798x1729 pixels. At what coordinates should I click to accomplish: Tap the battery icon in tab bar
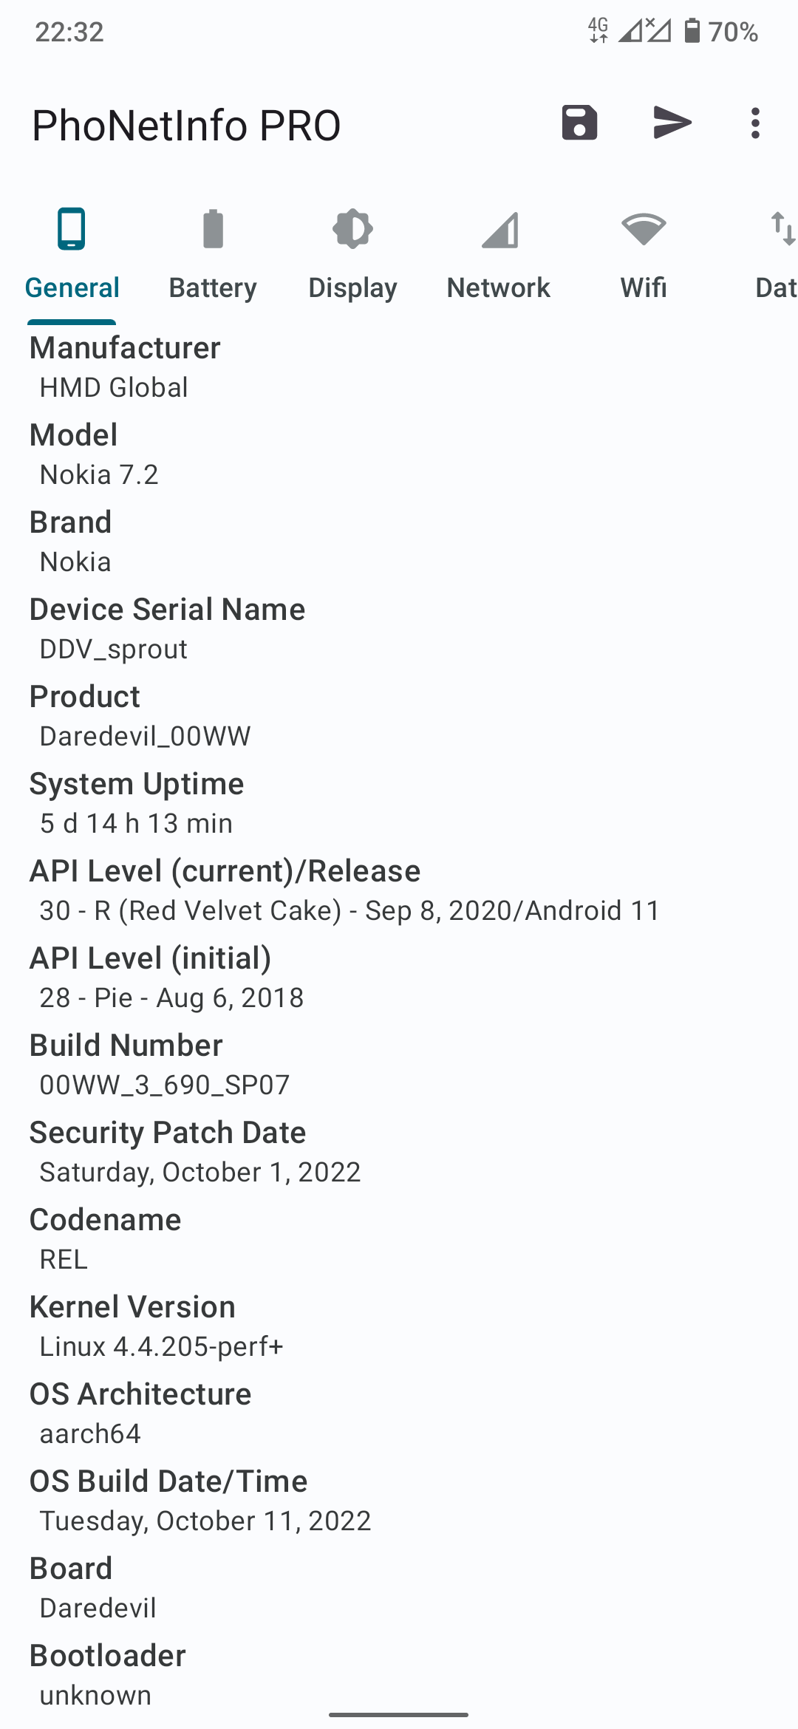click(x=213, y=229)
